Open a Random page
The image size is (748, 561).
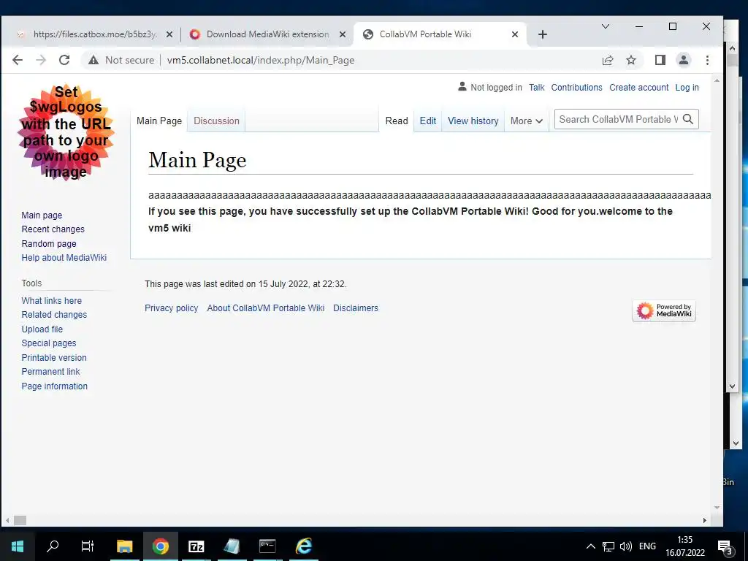pos(49,244)
